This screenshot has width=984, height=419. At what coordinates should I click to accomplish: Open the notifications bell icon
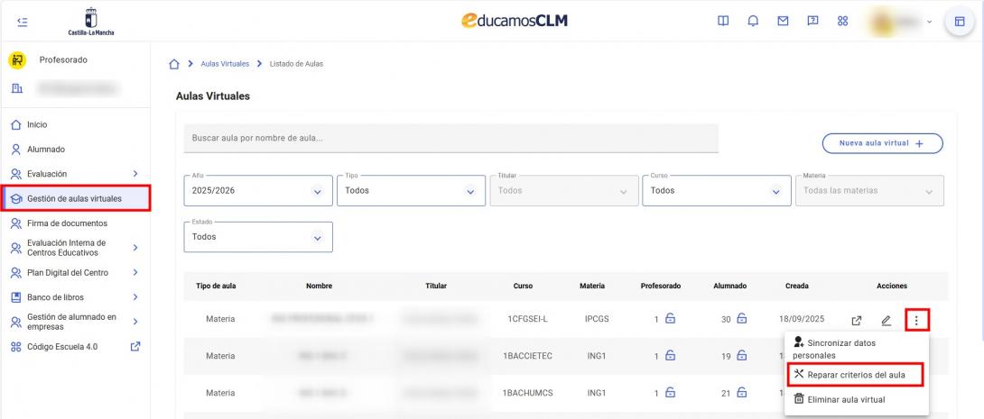752,21
